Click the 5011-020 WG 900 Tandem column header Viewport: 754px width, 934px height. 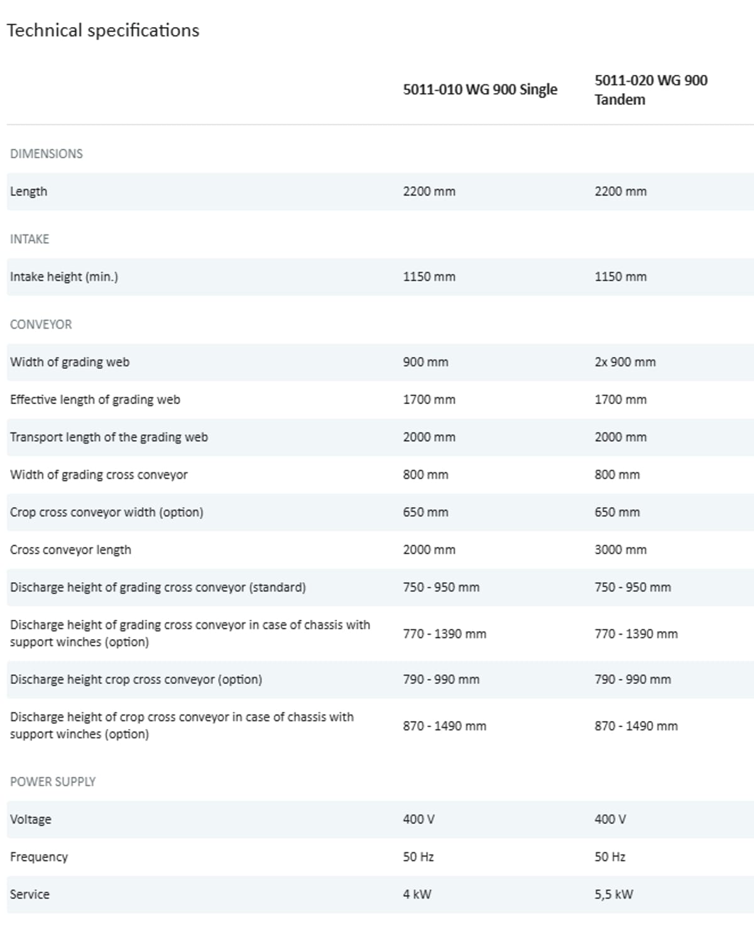pos(651,89)
